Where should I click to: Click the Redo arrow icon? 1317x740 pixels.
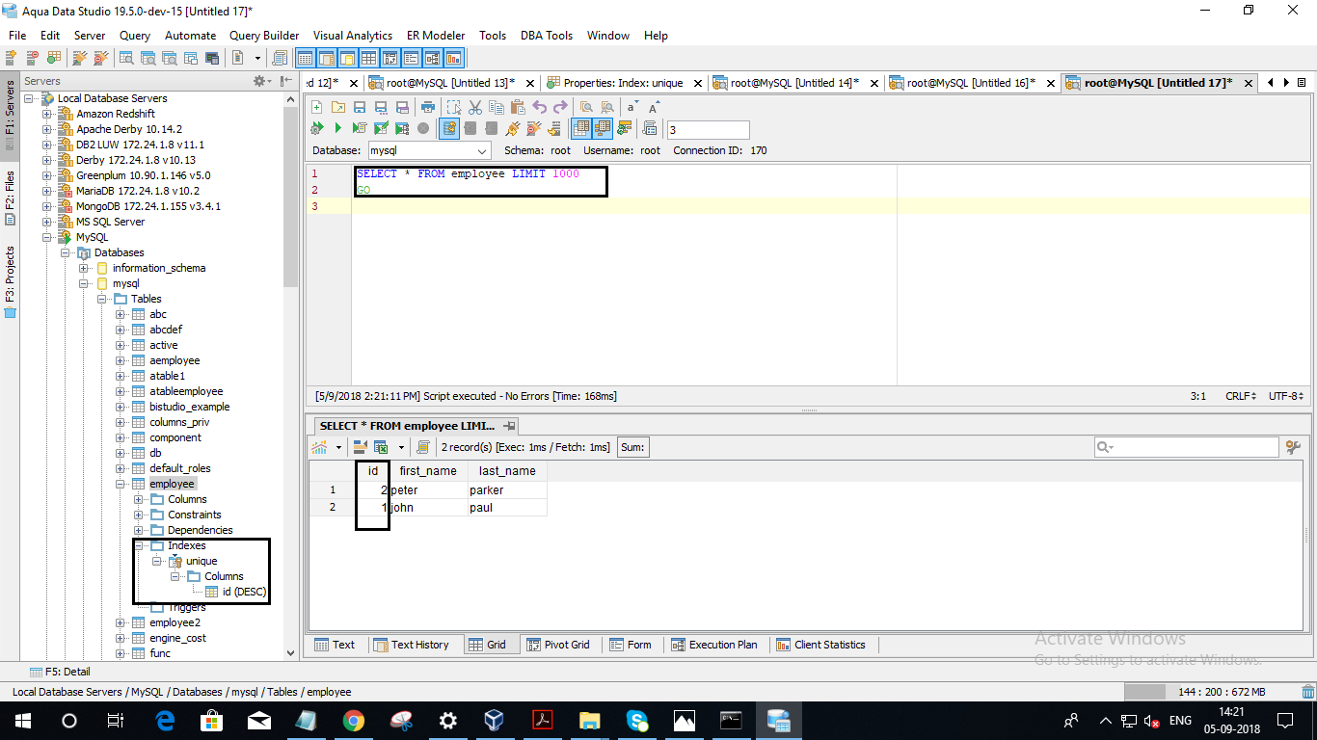(561, 107)
